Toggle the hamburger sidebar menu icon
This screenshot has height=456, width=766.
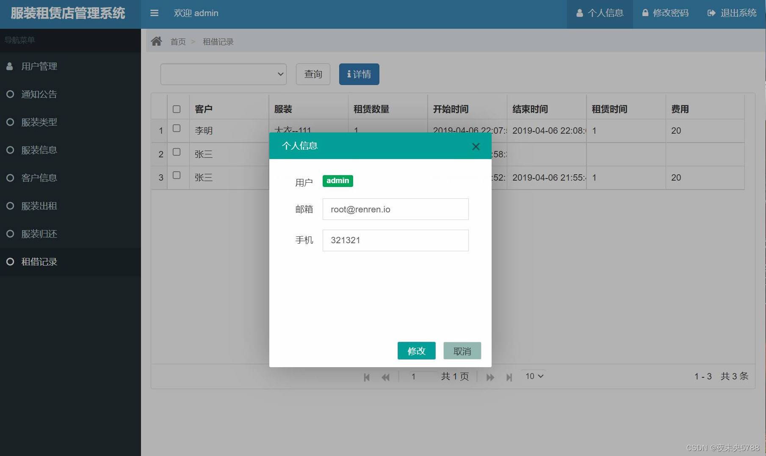click(154, 13)
